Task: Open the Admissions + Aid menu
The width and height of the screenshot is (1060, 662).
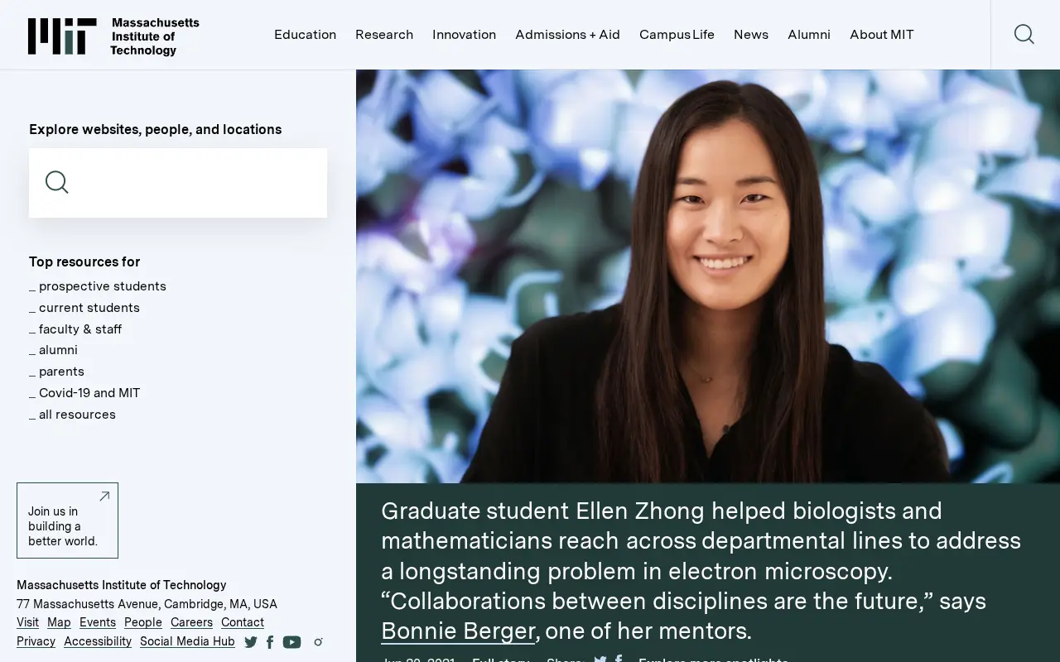Action: pos(567,35)
